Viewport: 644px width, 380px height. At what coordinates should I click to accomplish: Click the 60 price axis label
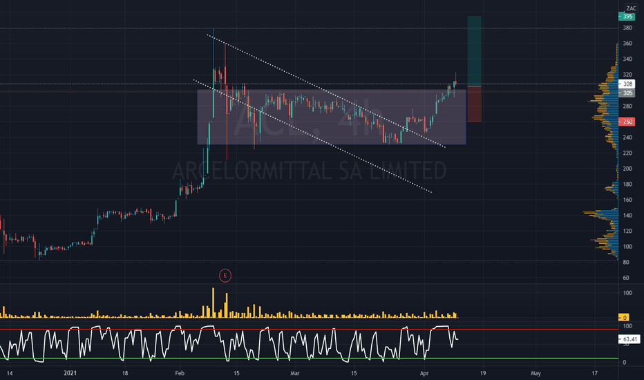626,278
